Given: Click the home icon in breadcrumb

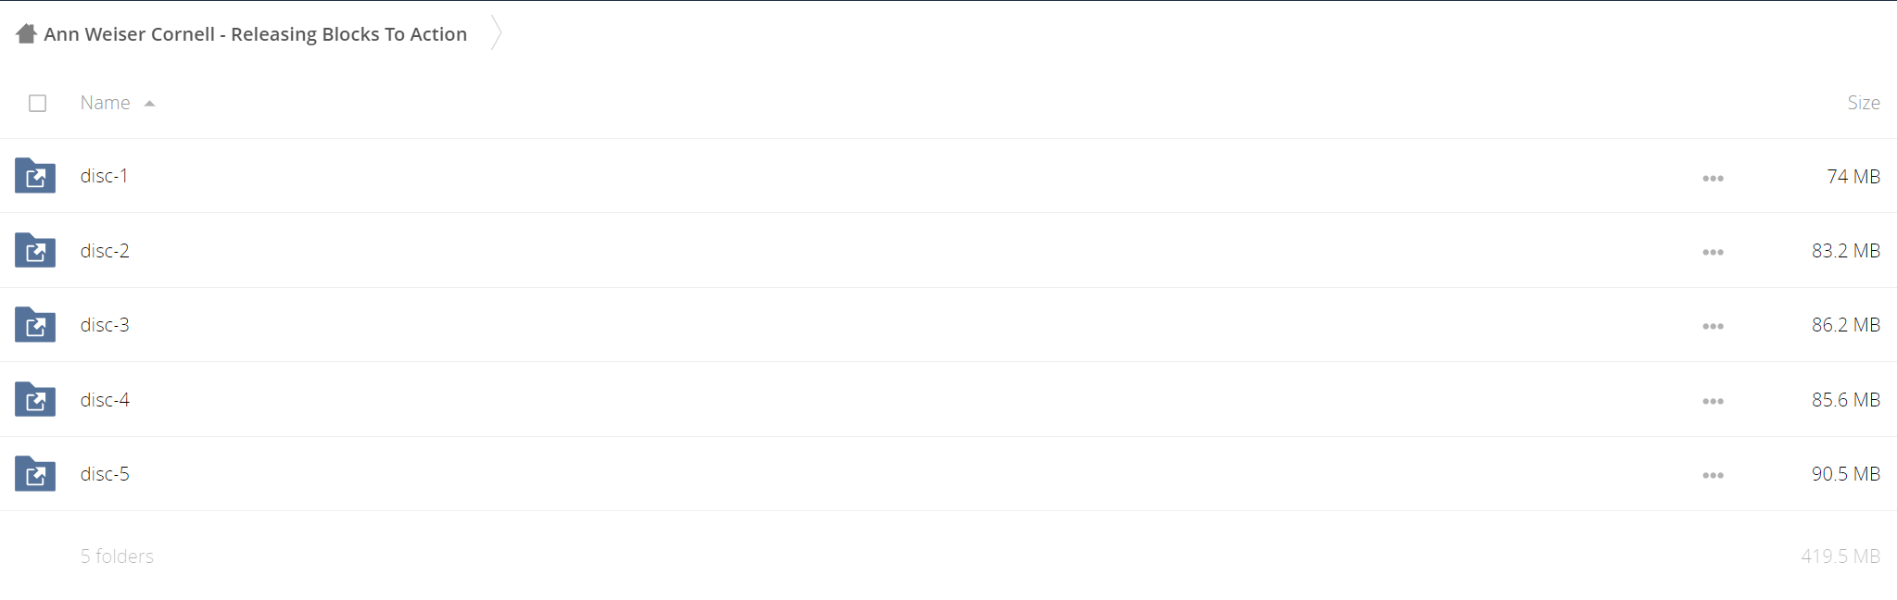Looking at the screenshot, I should pos(26,34).
